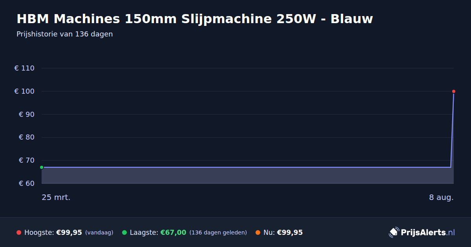Click the 8 aug. end date label
Viewport: 471px width, 247px height.
pyautogui.click(x=441, y=198)
